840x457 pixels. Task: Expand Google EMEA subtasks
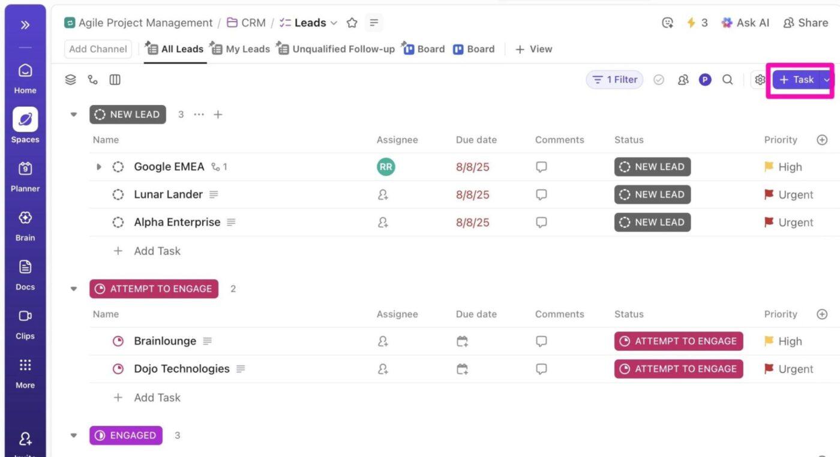click(x=98, y=167)
